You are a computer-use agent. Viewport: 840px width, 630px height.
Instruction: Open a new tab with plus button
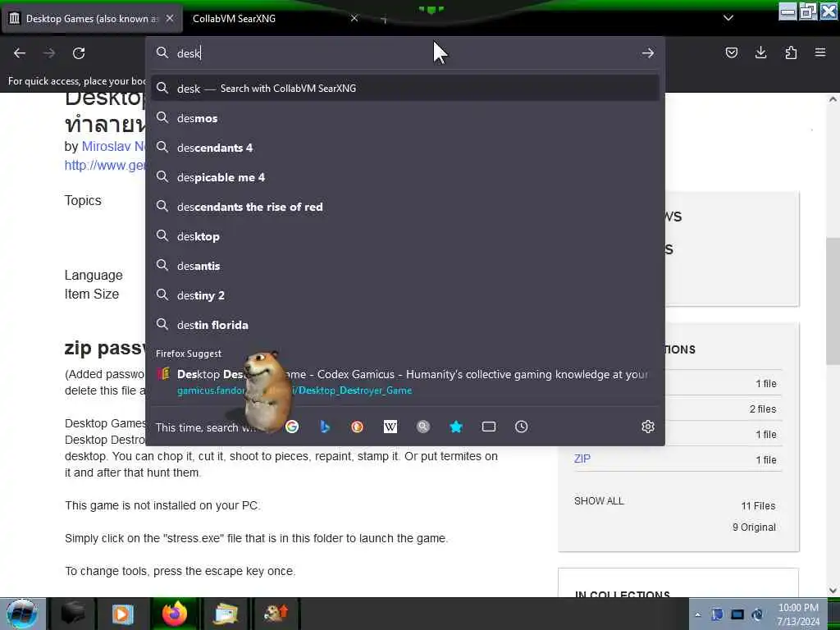click(384, 20)
